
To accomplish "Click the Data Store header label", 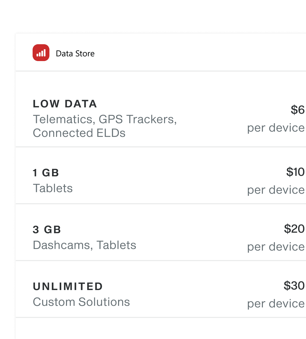I will tap(75, 53).
